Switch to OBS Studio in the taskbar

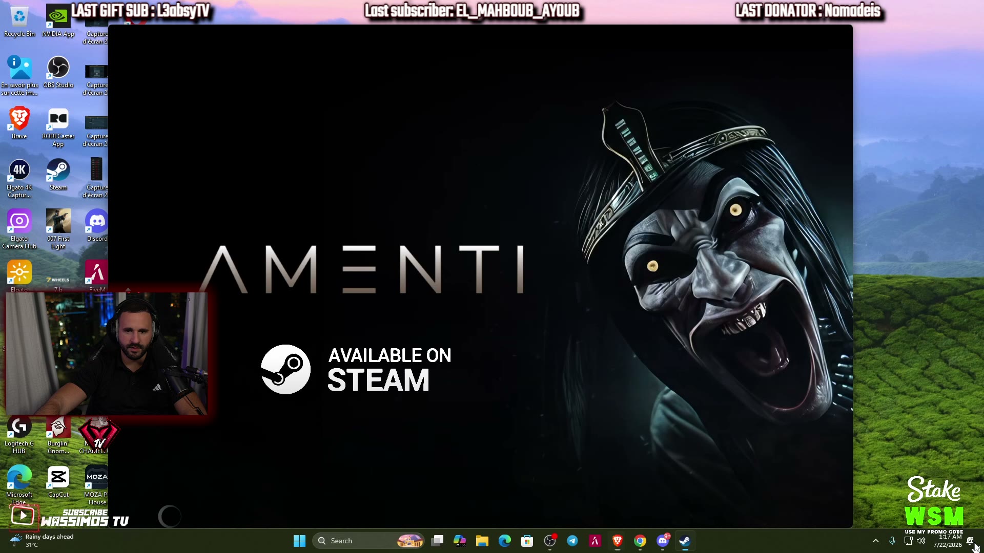(x=550, y=541)
